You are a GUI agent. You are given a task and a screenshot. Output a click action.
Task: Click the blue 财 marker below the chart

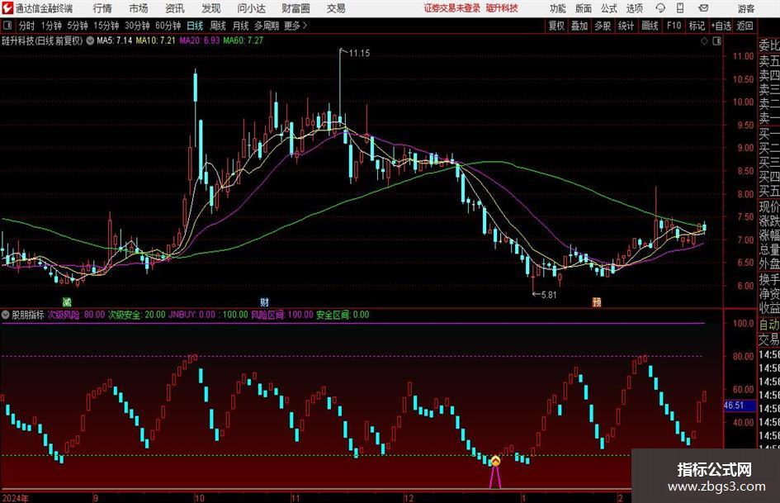(x=264, y=301)
